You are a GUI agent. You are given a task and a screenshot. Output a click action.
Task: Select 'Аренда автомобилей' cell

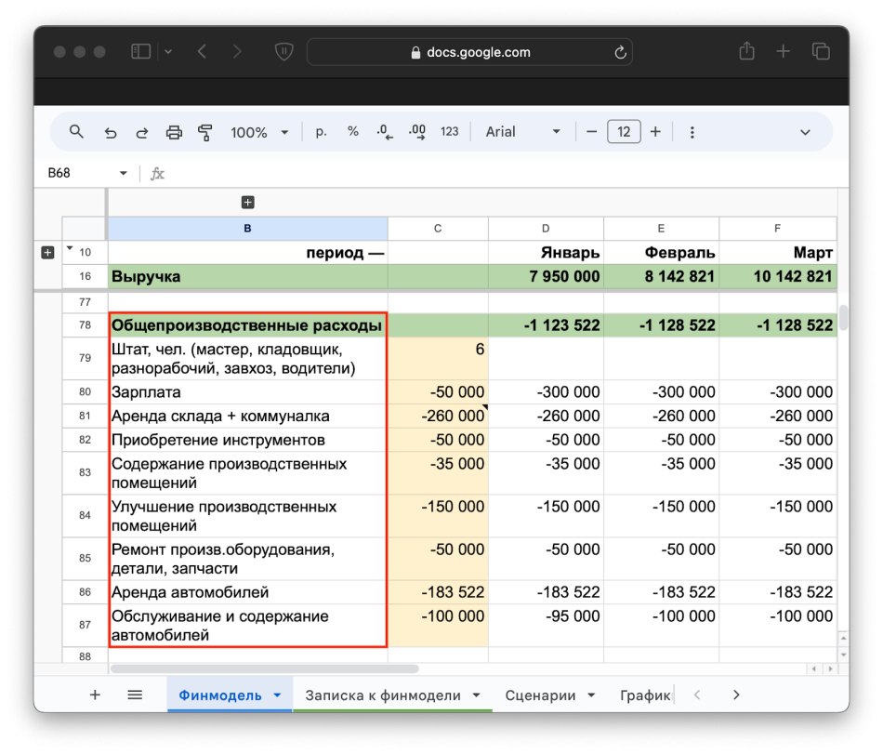tap(248, 592)
